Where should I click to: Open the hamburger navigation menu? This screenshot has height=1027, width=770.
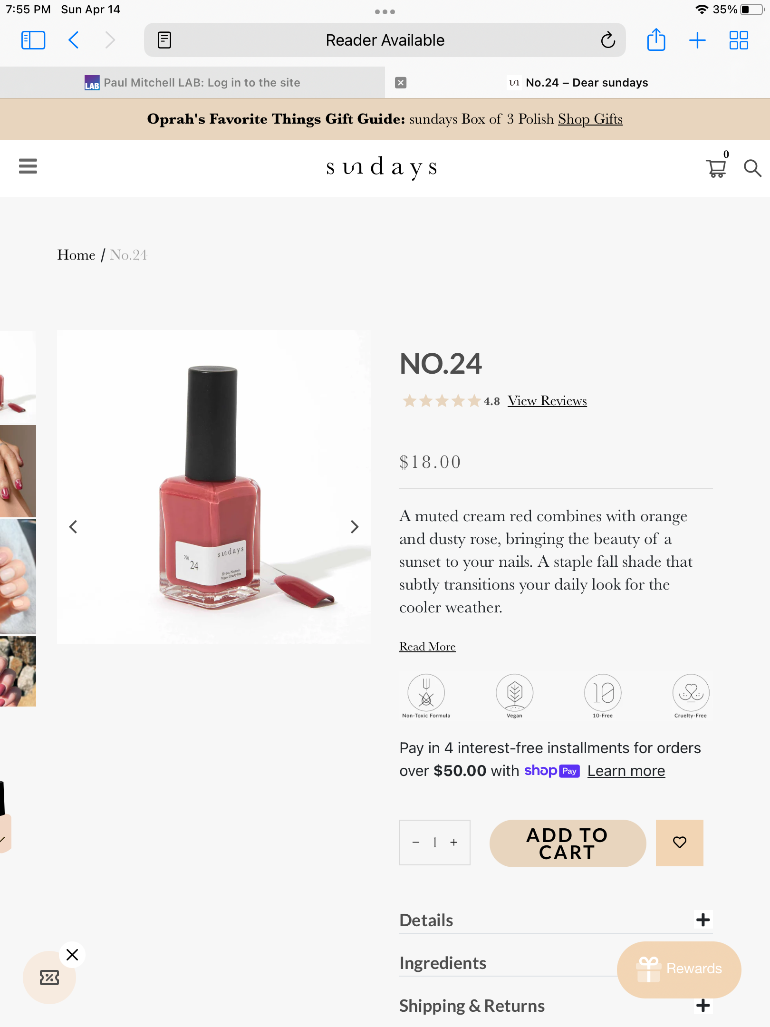[x=28, y=166]
